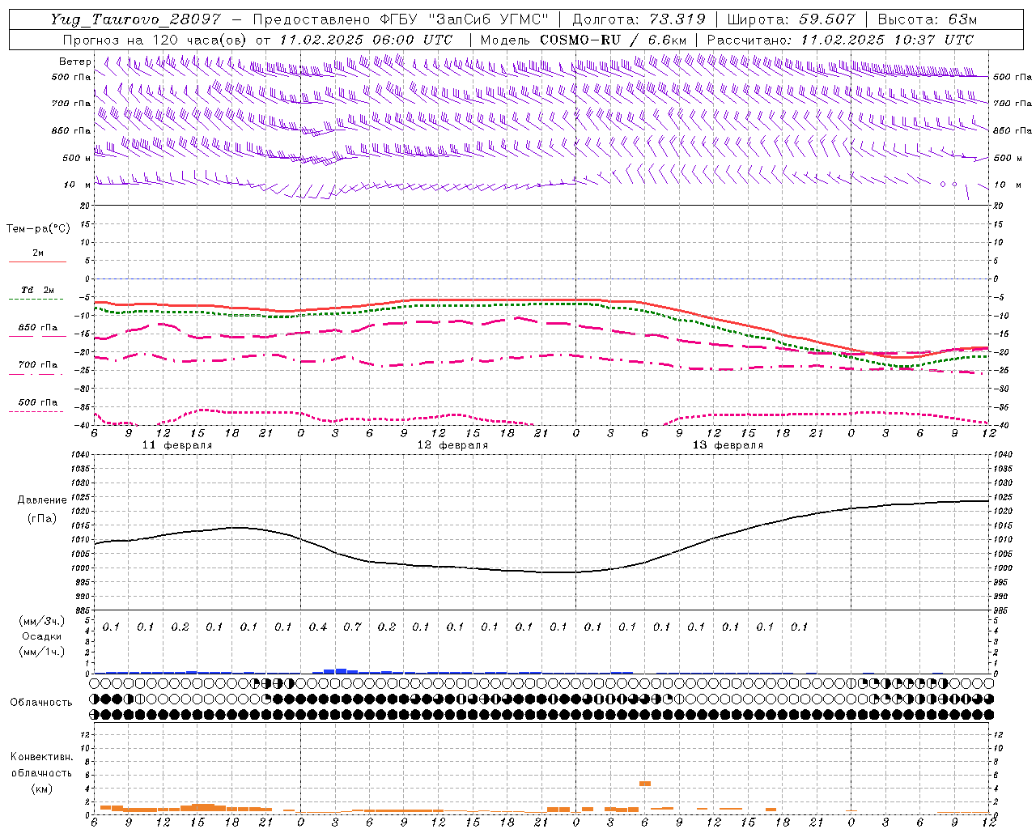The width and height of the screenshot is (1036, 829).
Task: Click the left wind-level label 500 м
Action: (77, 158)
